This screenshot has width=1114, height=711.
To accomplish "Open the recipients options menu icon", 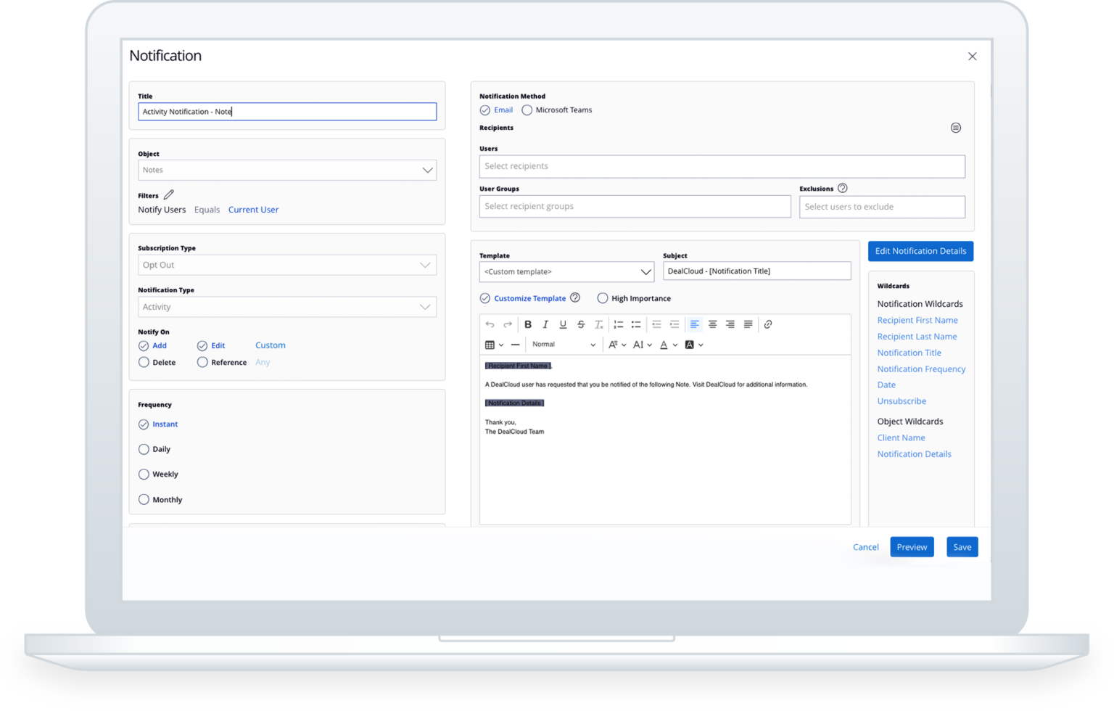I will [x=956, y=127].
